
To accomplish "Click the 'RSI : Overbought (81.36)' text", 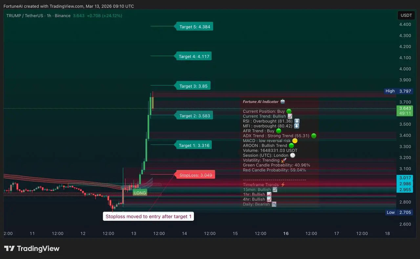I will [x=268, y=121].
